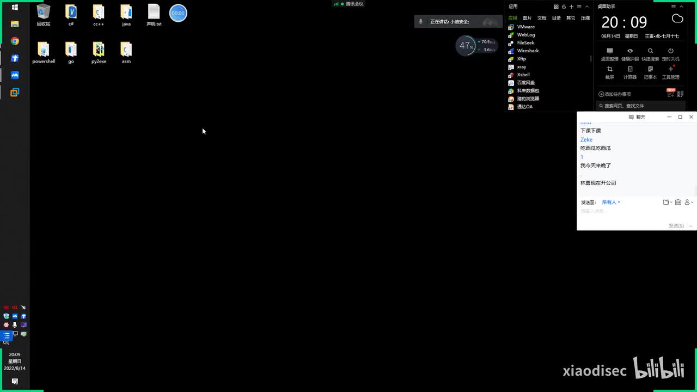The height and width of the screenshot is (392, 697).
Task: Start the 截屏 screenshot tool
Action: point(609,73)
